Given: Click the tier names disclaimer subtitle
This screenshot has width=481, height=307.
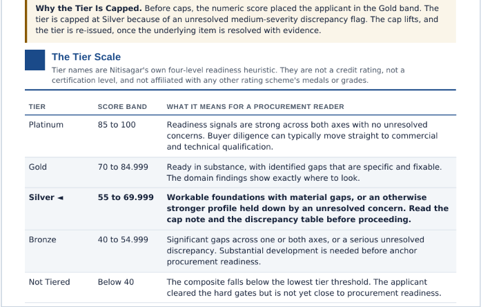Looking at the screenshot, I should click(228, 75).
